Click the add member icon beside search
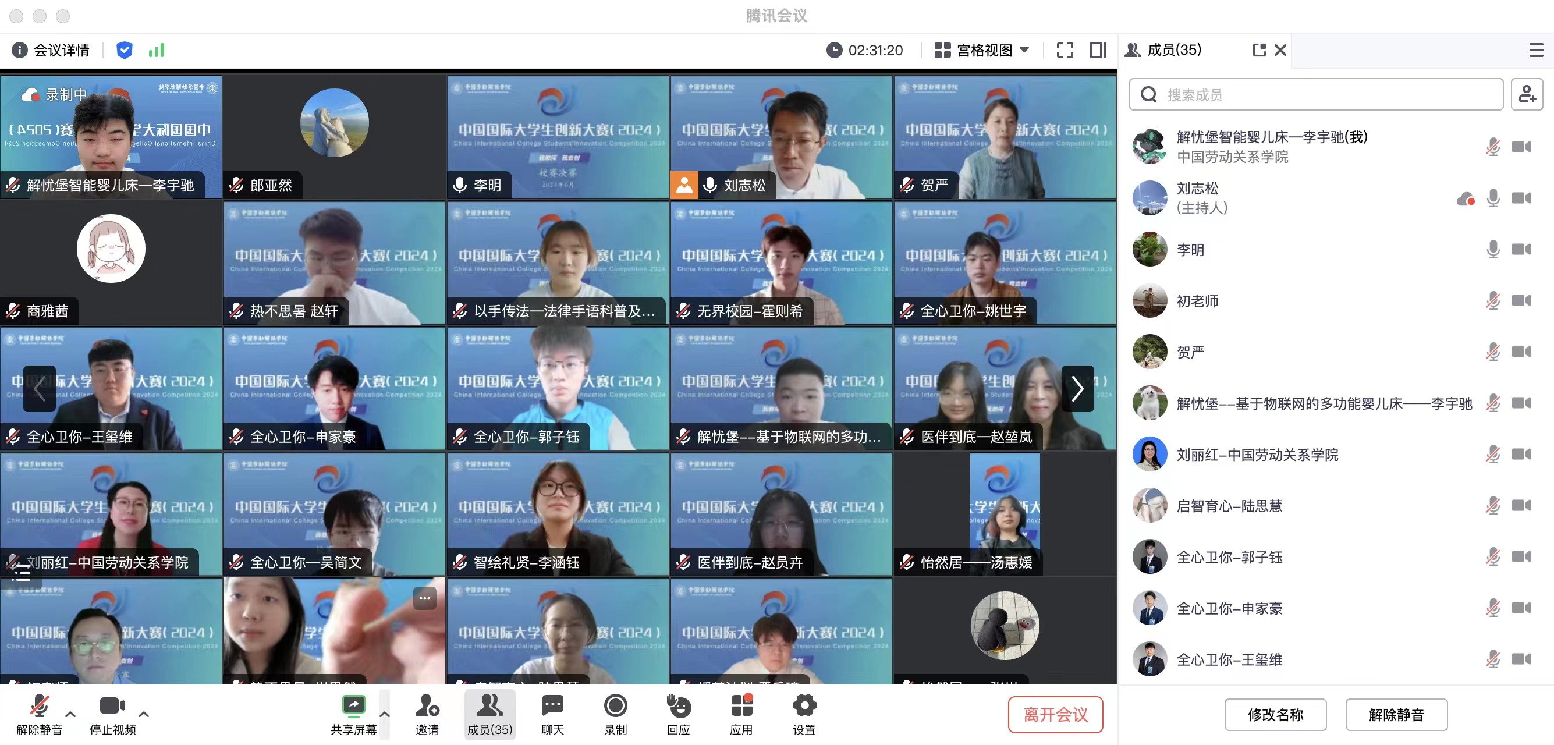Image resolution: width=1554 pixels, height=745 pixels. click(1526, 94)
